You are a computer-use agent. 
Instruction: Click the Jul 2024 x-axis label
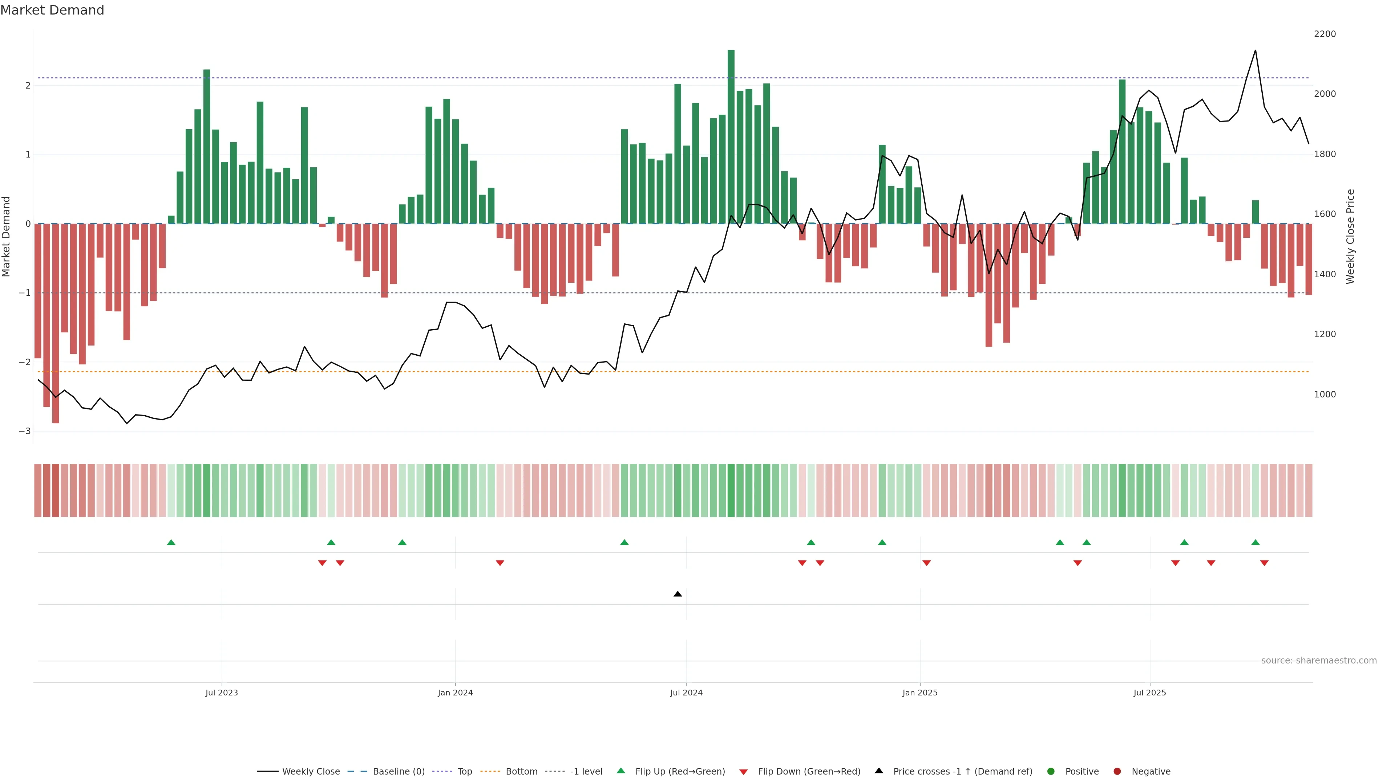(x=686, y=693)
